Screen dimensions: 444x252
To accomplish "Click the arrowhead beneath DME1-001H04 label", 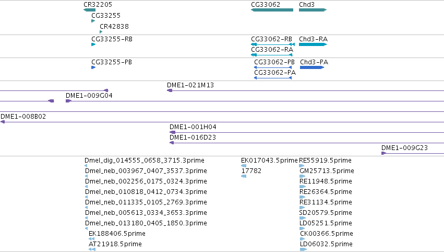I will (x=173, y=132).
